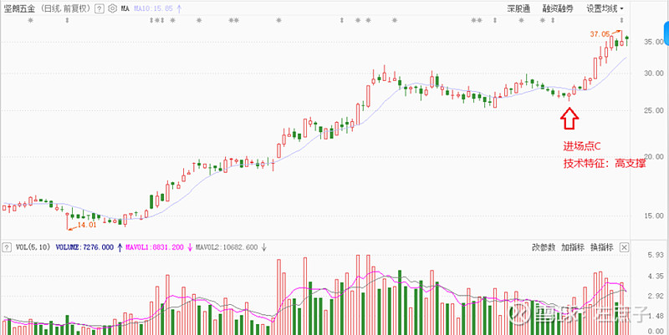Click the 20.00 price axis label

(x=654, y=156)
